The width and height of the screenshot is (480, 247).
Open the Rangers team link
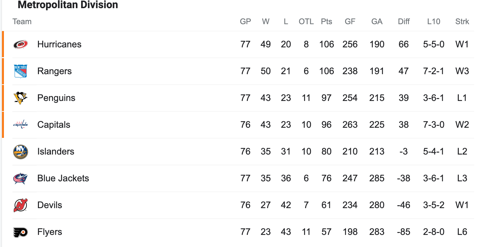pyautogui.click(x=55, y=71)
